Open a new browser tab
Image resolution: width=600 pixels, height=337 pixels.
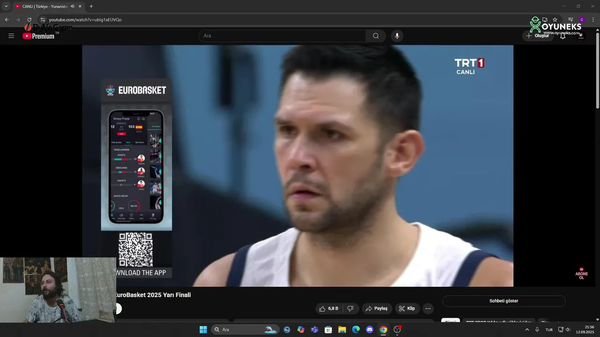point(91,6)
